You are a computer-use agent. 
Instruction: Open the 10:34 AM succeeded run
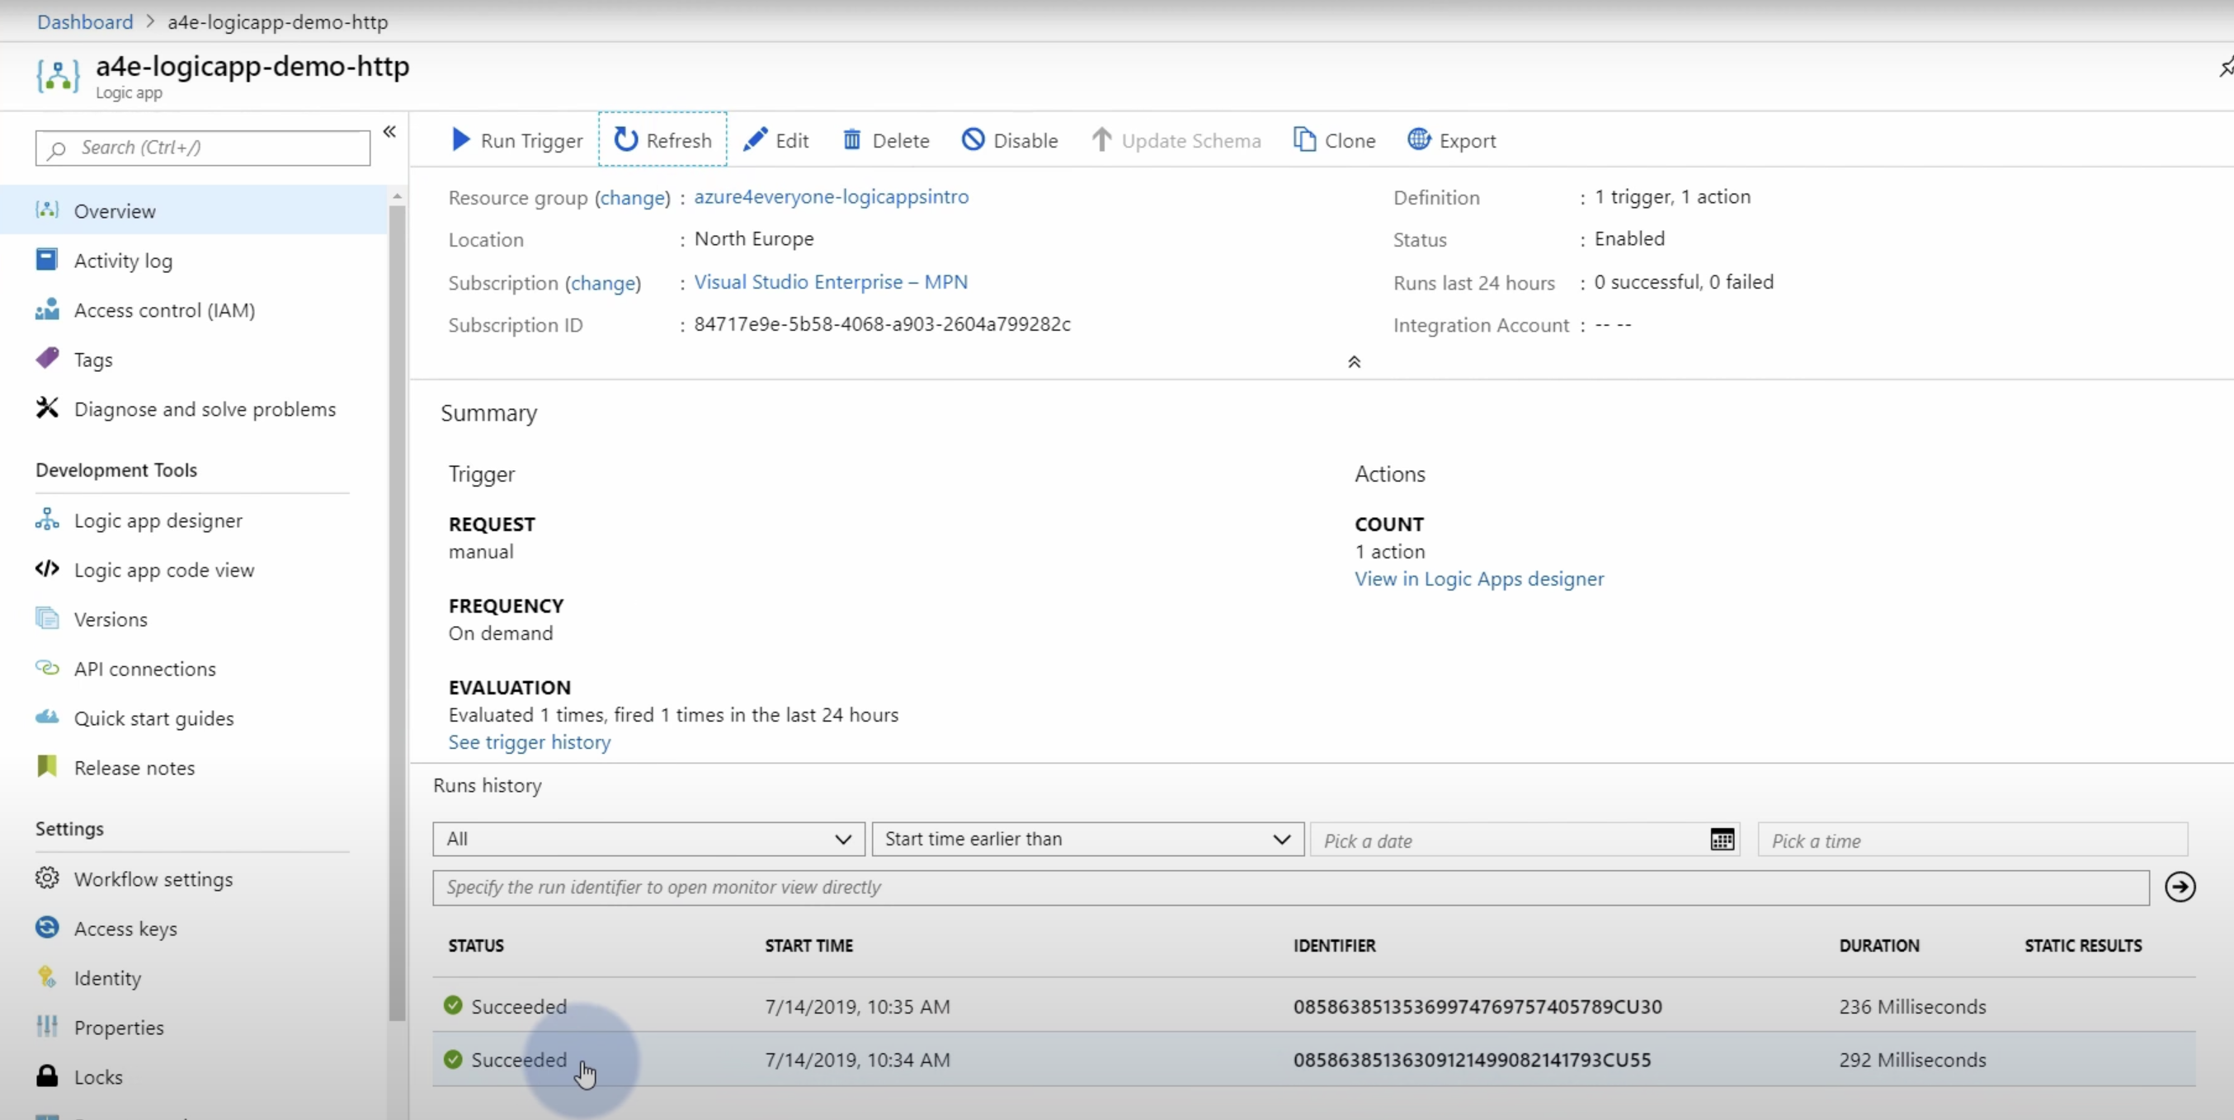pos(1314,1059)
